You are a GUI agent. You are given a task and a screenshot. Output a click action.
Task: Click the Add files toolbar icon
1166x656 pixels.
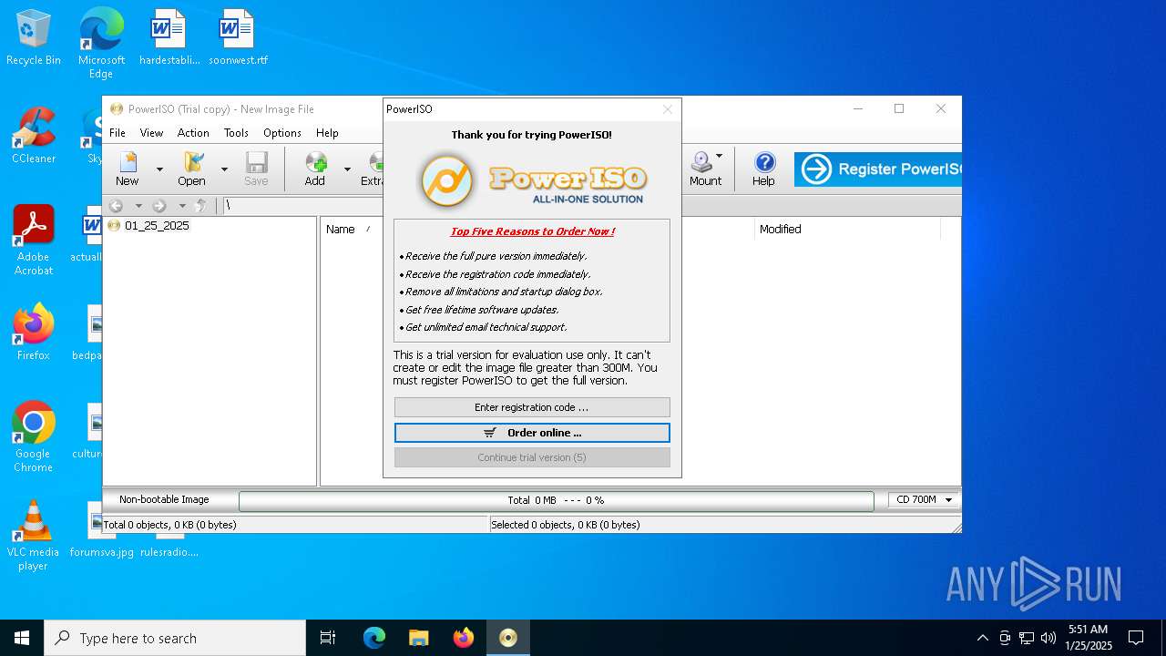pos(315,169)
